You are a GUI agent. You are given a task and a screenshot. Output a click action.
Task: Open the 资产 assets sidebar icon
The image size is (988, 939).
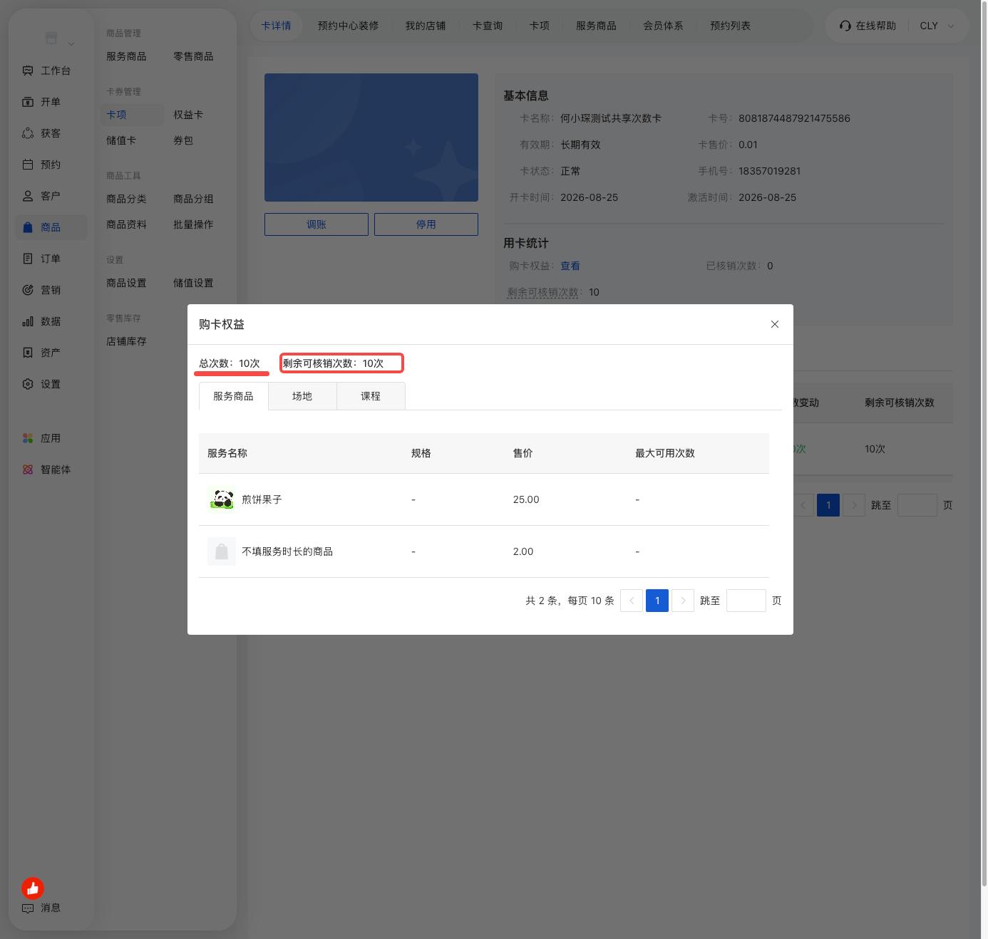tap(28, 353)
